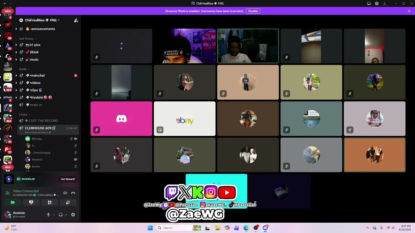
Task: Focus the purple-lit webcam video tile
Action: pos(185,46)
